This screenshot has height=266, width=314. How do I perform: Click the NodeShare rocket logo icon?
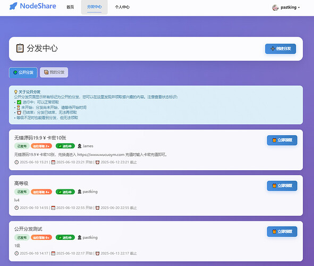pyautogui.click(x=13, y=6)
